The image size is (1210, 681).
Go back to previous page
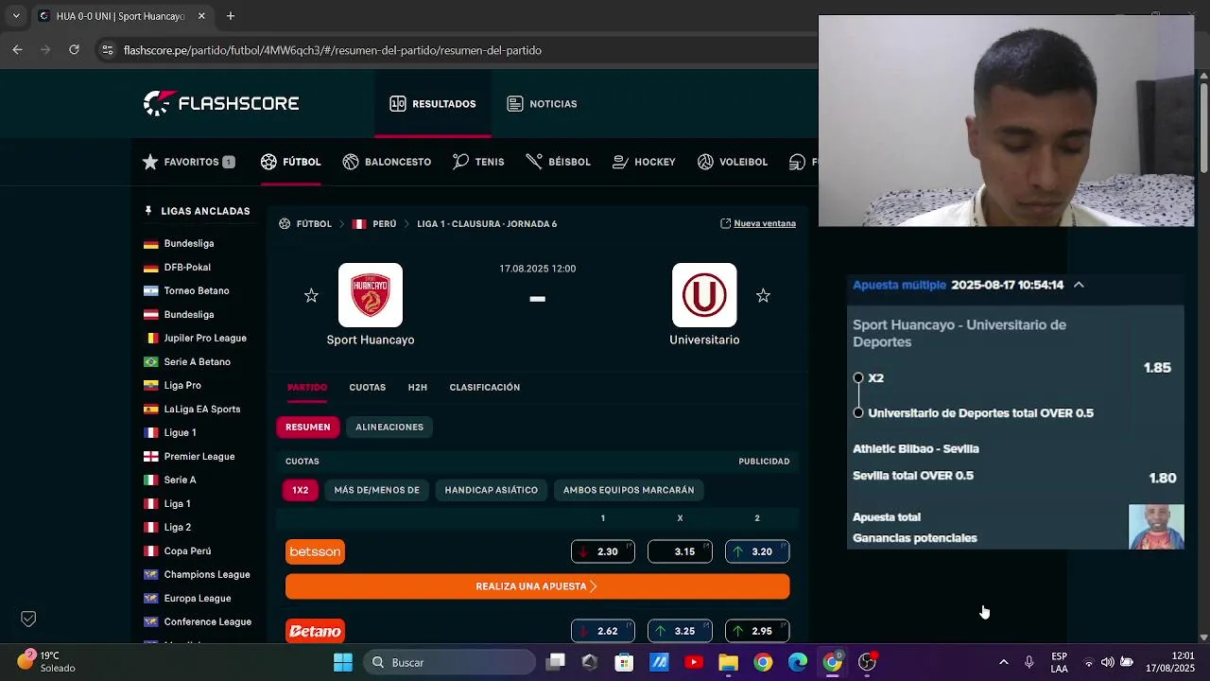coord(17,50)
